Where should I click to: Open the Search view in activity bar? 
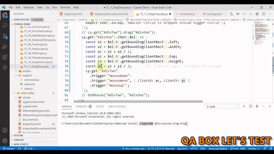pyautogui.click(x=5, y=26)
